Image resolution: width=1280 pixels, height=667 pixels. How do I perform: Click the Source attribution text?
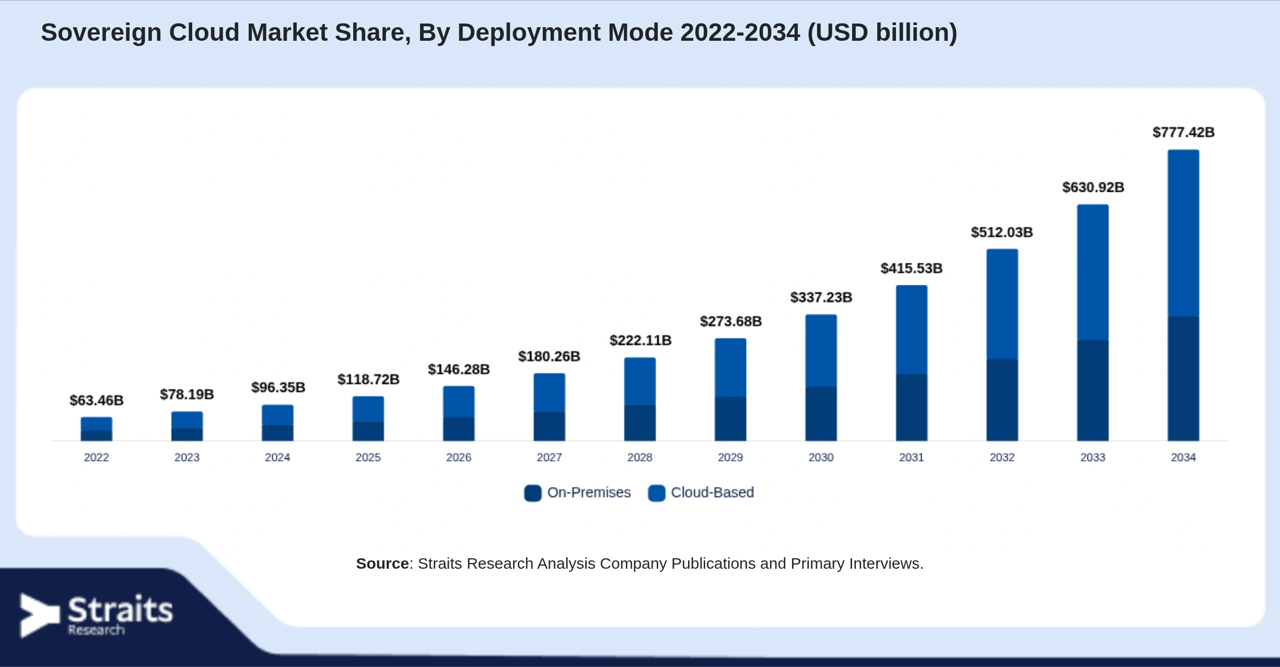click(639, 563)
